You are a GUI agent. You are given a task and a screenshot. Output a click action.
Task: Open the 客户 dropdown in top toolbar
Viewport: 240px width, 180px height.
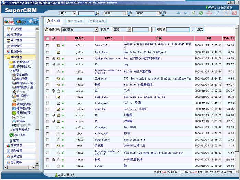tap(68, 13)
